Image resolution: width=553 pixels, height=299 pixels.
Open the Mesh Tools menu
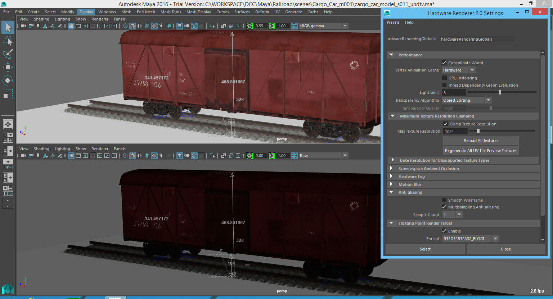[x=171, y=12]
